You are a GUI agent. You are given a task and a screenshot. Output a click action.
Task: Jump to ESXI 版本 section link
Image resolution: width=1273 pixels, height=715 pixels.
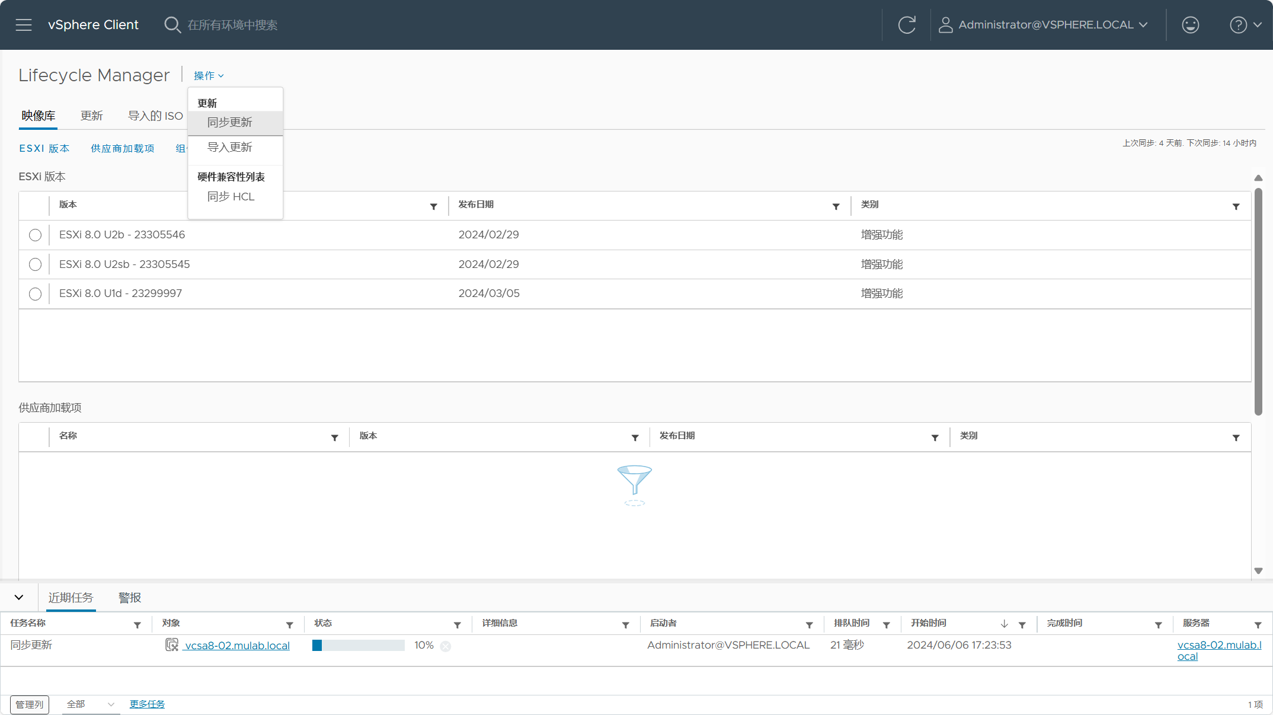pyautogui.click(x=44, y=148)
